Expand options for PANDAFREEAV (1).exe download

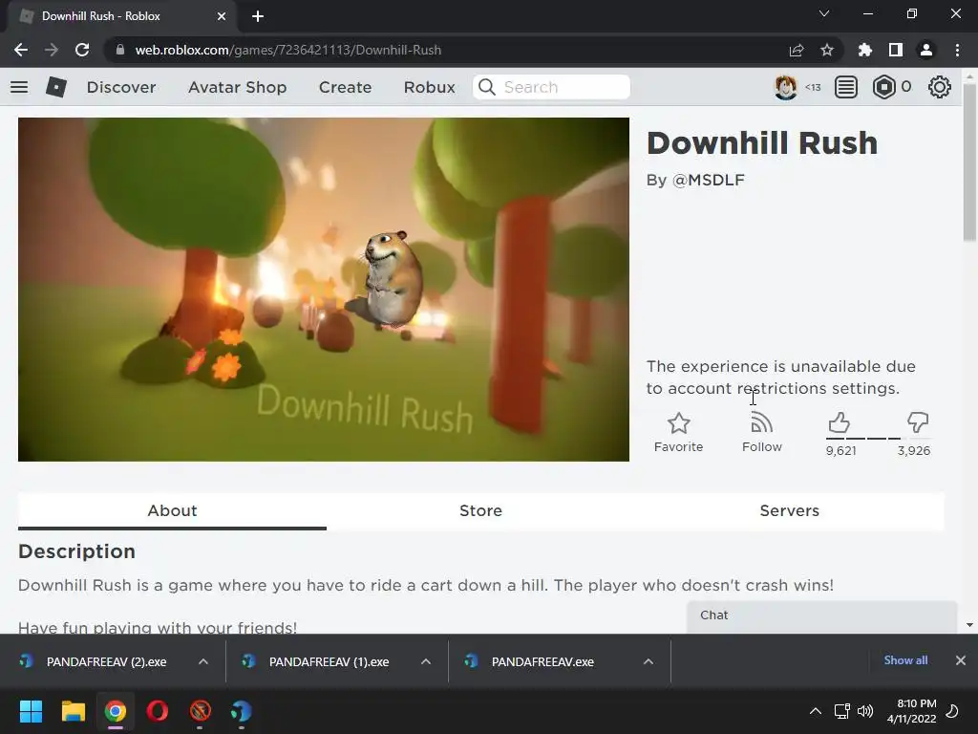426,661
